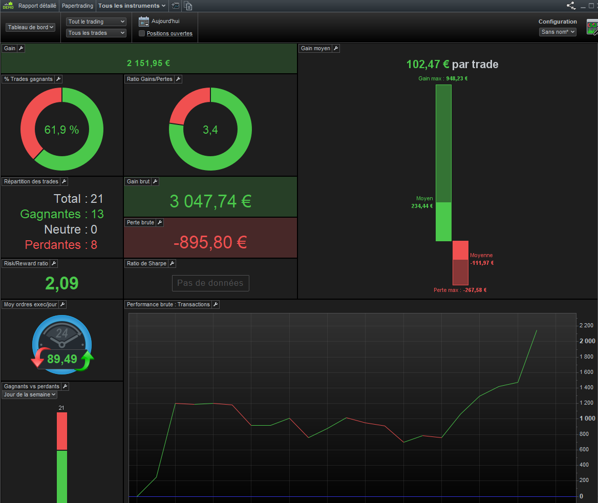This screenshot has height=503, width=598.
Task: Click the Gain max : 948,23 € label
Action: click(x=443, y=78)
